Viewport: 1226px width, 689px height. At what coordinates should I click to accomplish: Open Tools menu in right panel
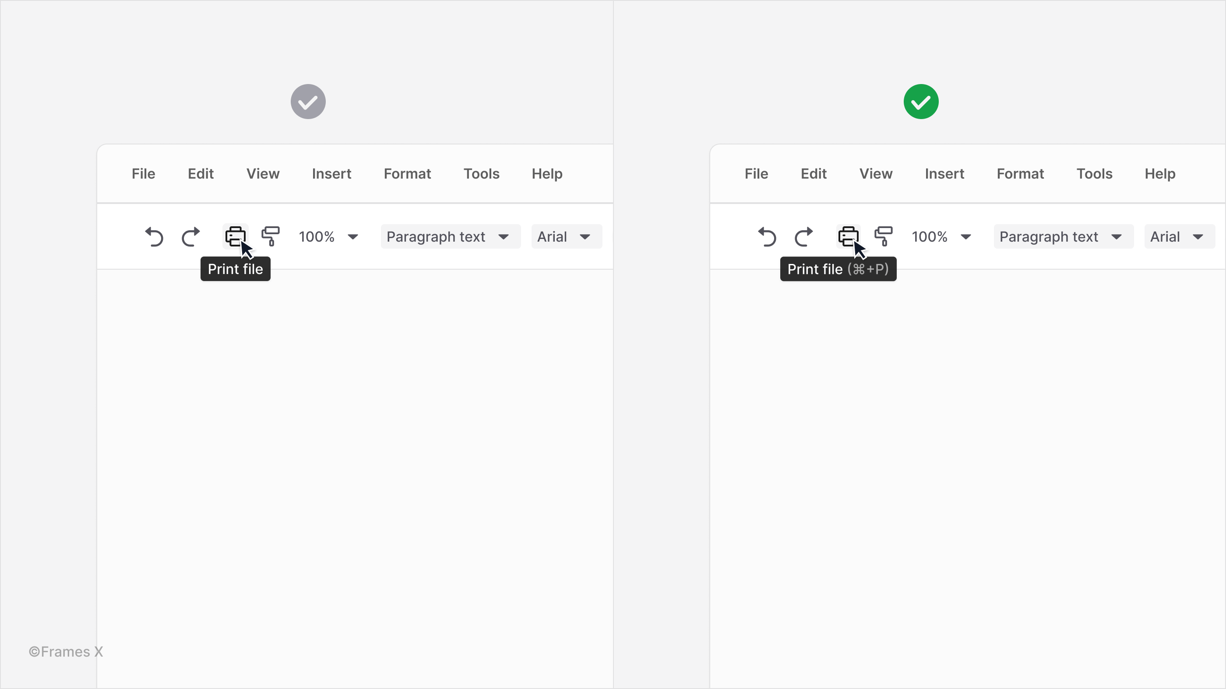click(1095, 173)
